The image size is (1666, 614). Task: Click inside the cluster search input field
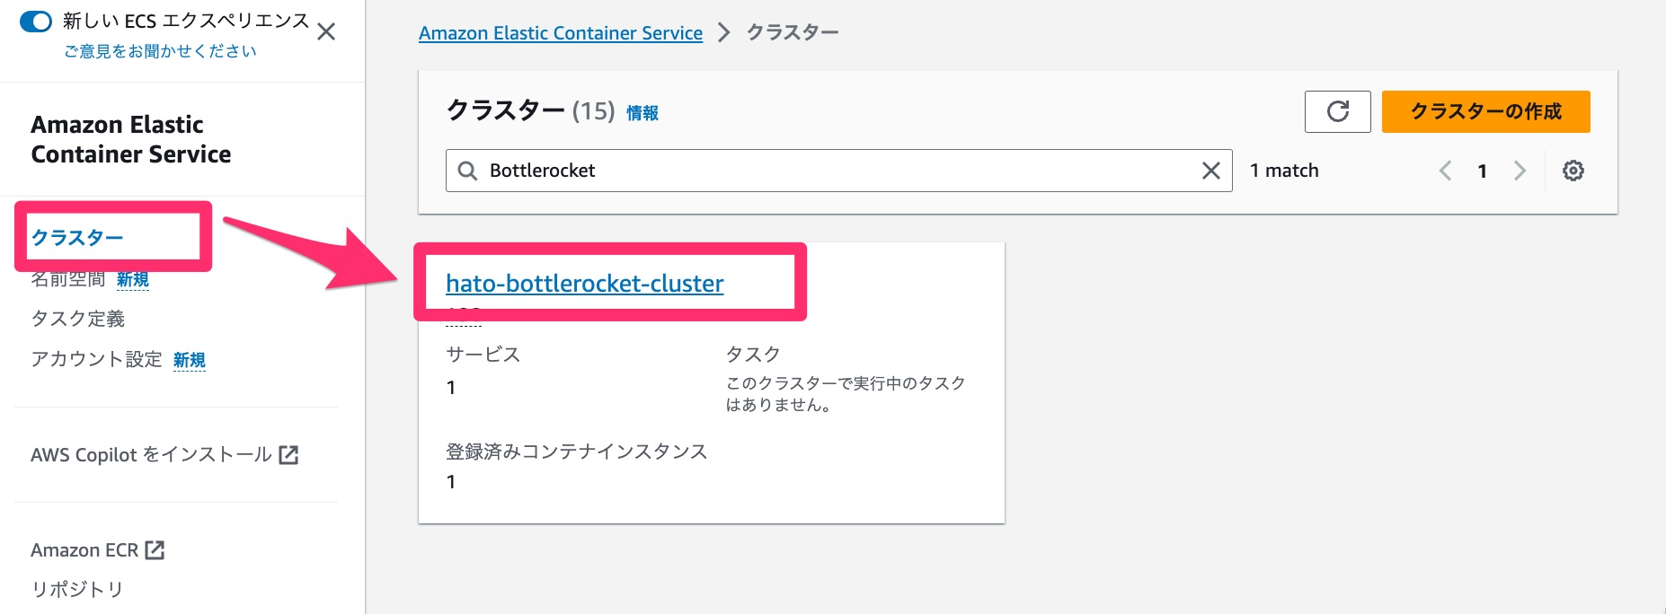click(x=809, y=170)
